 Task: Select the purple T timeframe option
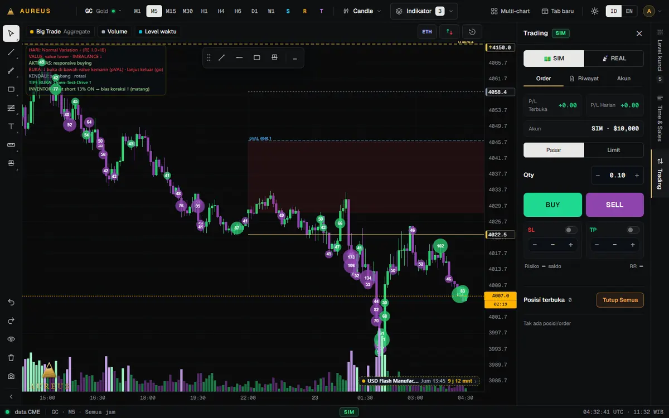tap(322, 11)
